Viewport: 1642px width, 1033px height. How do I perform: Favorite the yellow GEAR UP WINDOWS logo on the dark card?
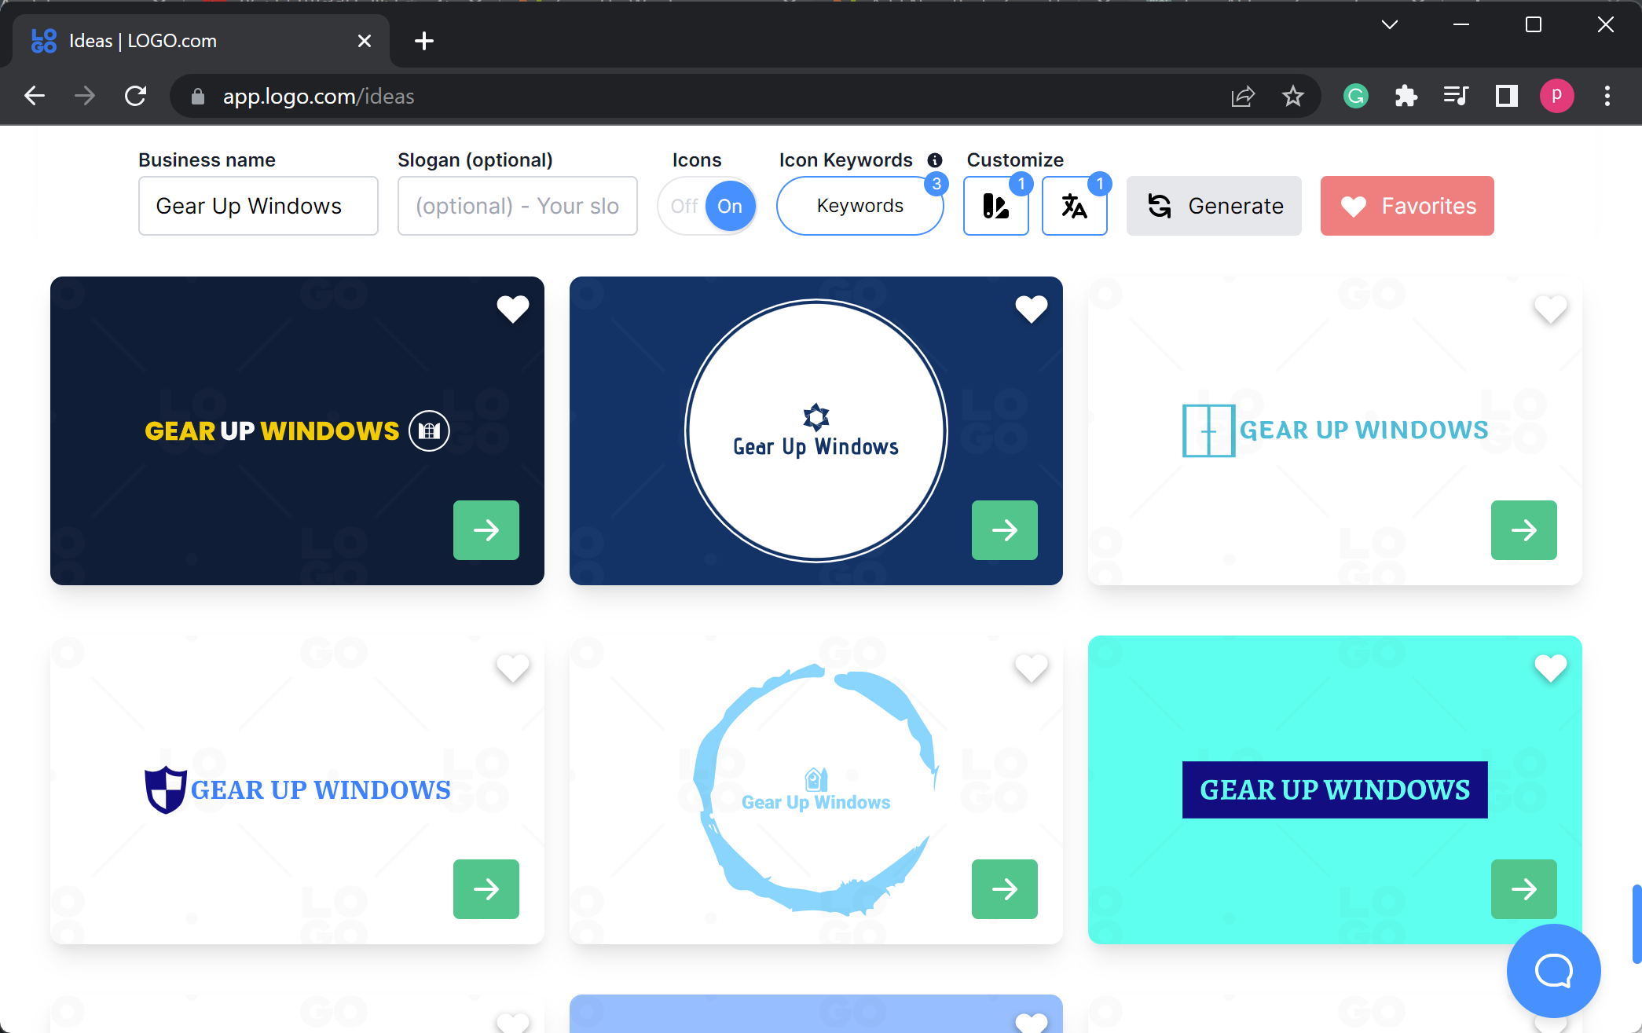click(513, 309)
